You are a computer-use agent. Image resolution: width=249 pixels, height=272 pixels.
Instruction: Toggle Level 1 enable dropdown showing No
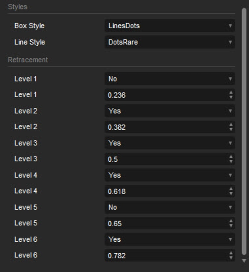169,79
